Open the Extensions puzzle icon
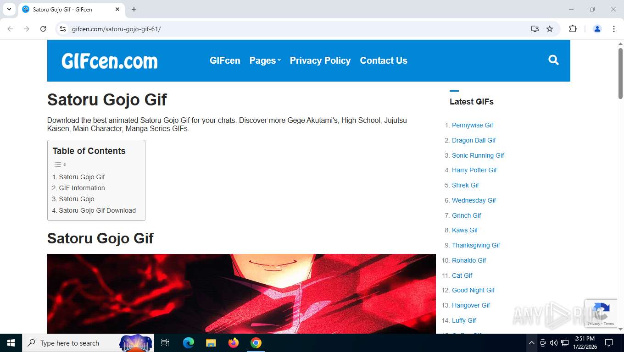Viewport: 624px width, 352px height. [x=573, y=29]
